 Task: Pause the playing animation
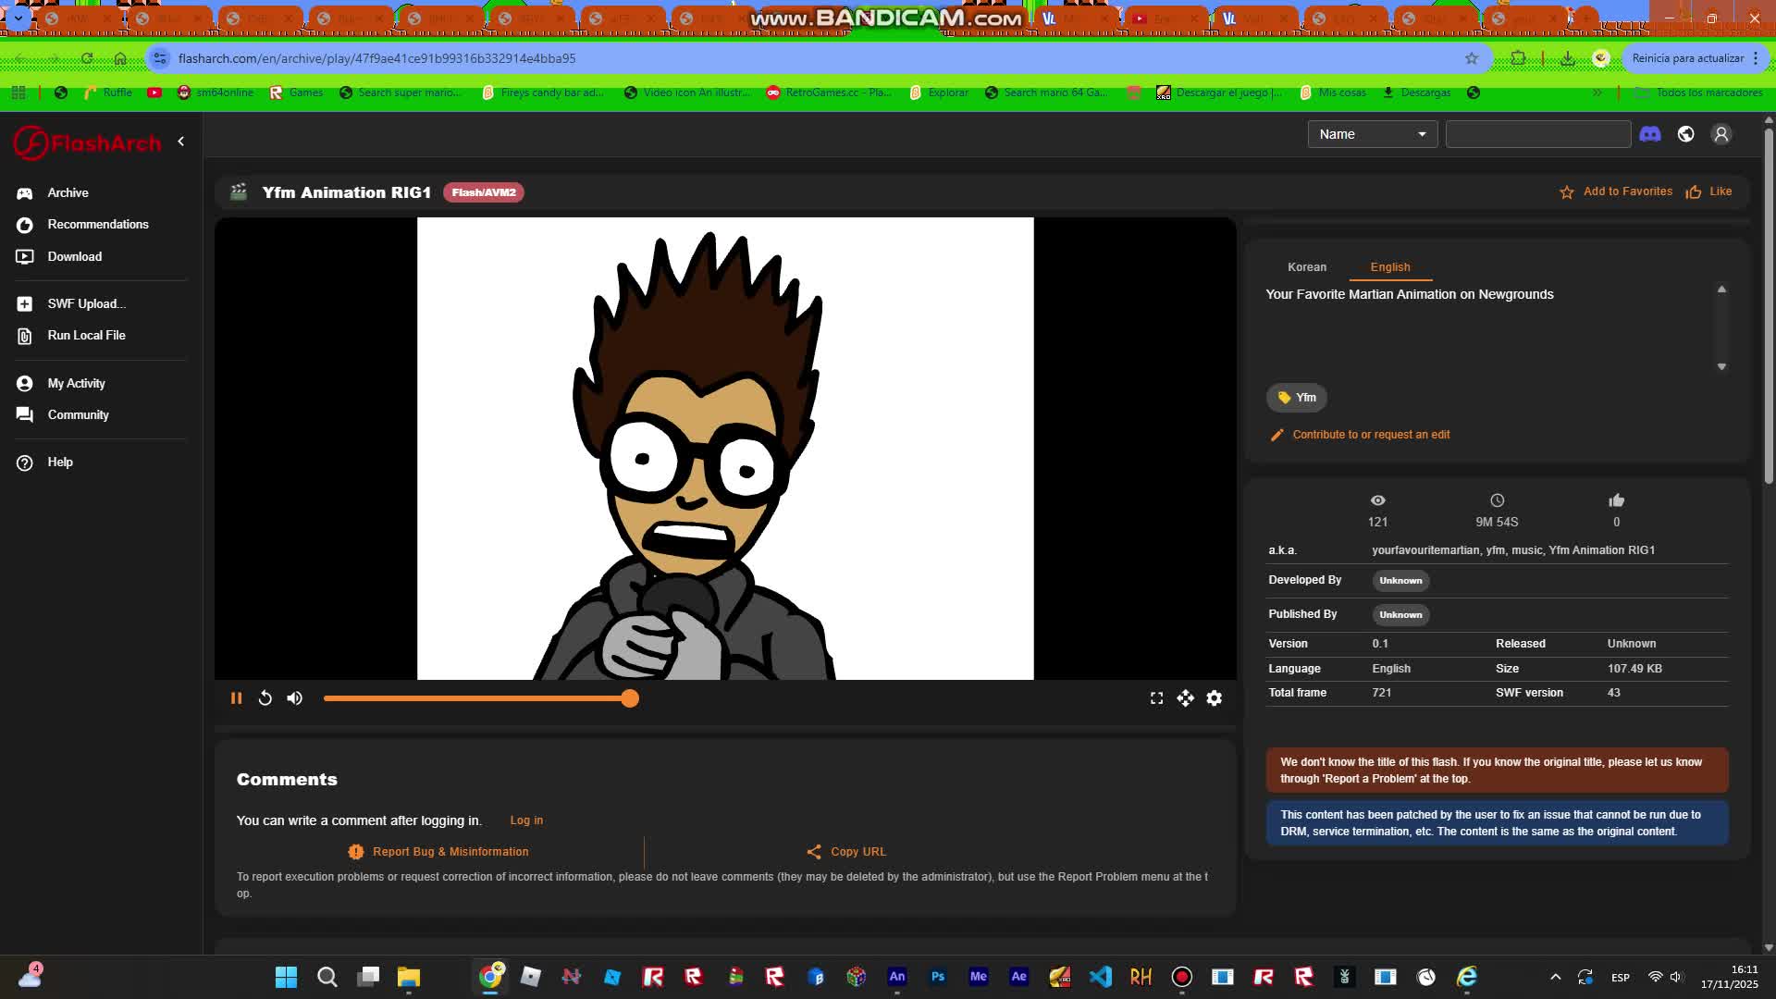click(x=237, y=697)
